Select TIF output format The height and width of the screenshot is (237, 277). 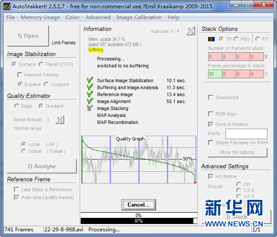pos(221,39)
